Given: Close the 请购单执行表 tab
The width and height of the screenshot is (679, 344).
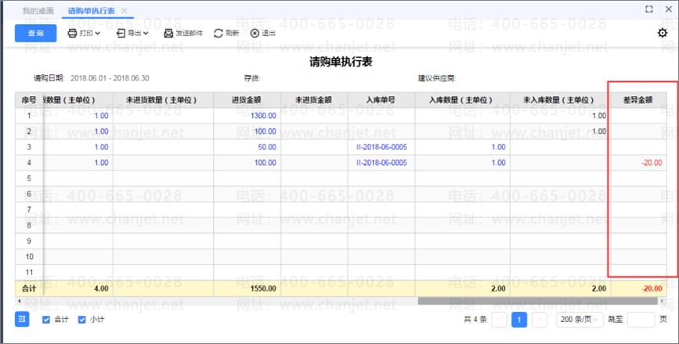Looking at the screenshot, I should [x=125, y=10].
